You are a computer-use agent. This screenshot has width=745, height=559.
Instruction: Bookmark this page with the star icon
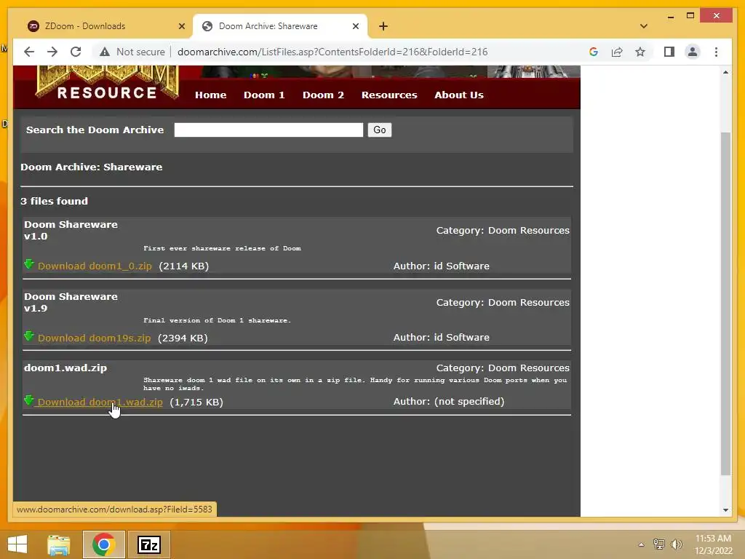[x=640, y=52]
